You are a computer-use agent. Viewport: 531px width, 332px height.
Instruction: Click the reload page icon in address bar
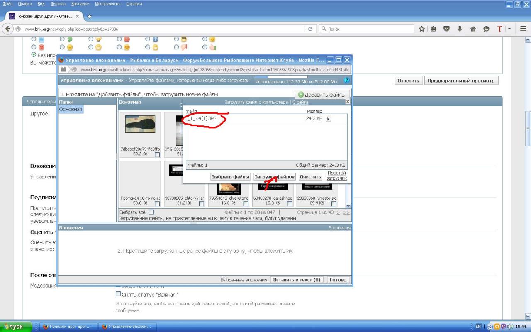coord(310,29)
